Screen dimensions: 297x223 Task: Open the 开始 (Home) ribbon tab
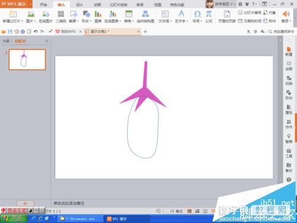pyautogui.click(x=43, y=5)
